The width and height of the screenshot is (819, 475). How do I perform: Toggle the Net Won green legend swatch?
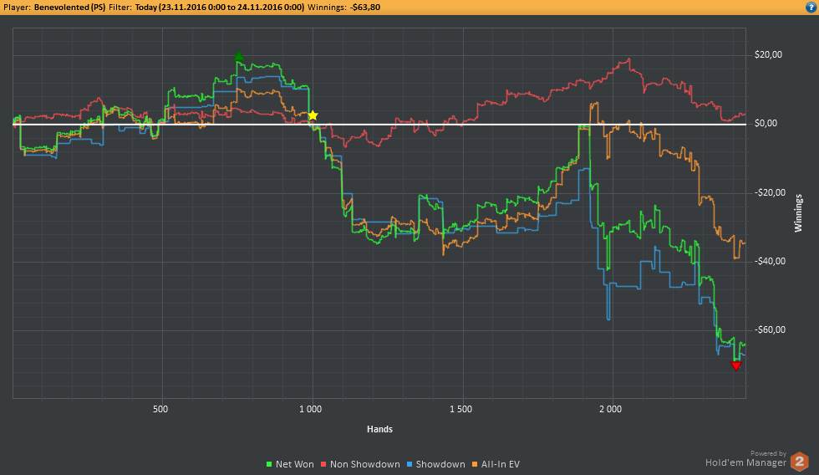point(269,464)
